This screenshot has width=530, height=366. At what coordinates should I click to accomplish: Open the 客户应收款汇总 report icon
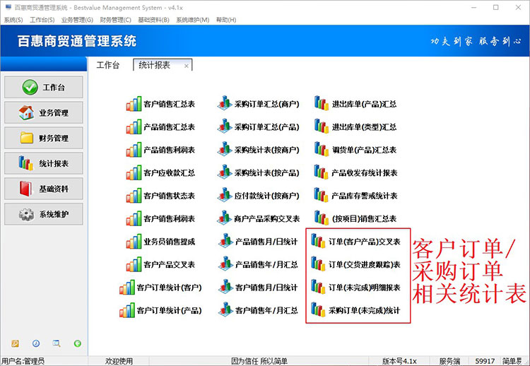(x=134, y=172)
